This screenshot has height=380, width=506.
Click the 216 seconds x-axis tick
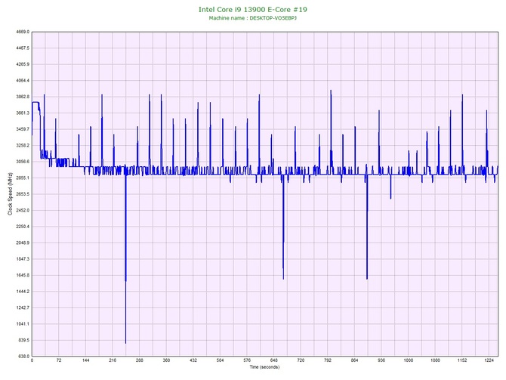113,360
